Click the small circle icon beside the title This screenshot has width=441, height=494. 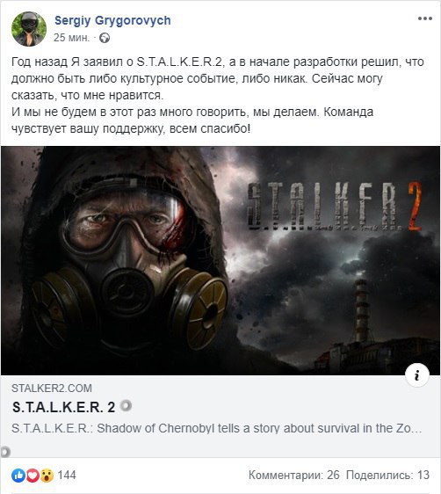coord(126,405)
